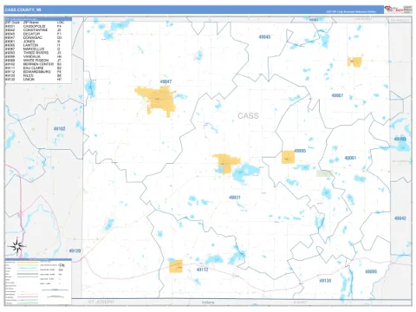Click the 49047 label on the map
Image resolution: width=416 pixels, height=312 pixels.
[166, 81]
